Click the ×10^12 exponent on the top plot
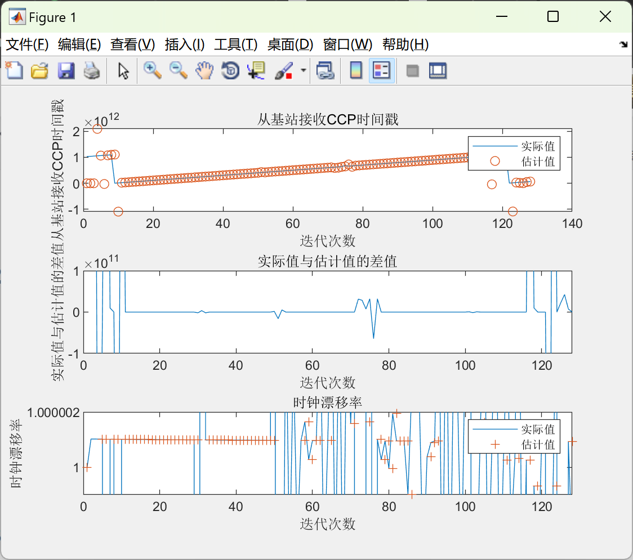Image resolution: width=633 pixels, height=560 pixels. (102, 120)
